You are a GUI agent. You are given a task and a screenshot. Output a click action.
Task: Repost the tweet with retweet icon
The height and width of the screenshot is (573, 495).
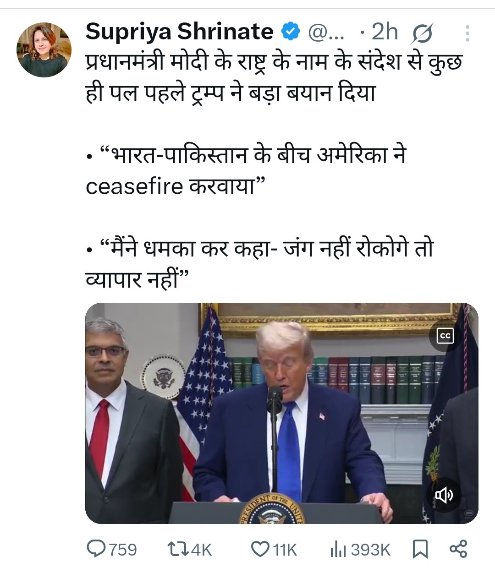tap(177, 549)
